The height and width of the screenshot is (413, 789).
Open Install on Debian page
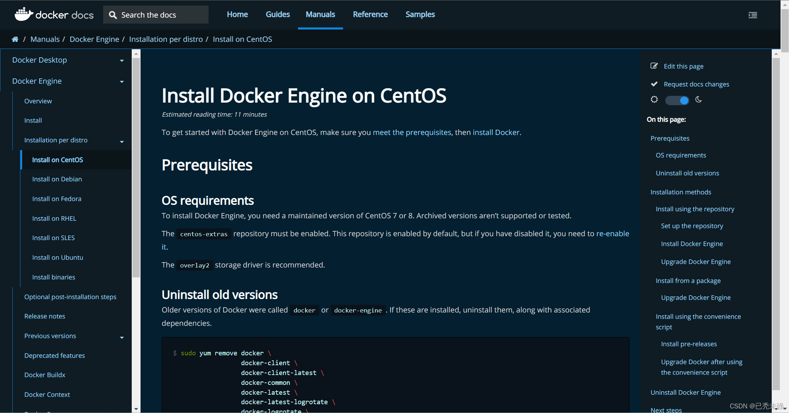(x=57, y=179)
